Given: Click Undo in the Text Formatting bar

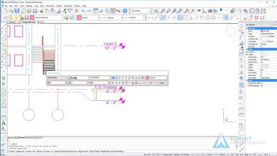Looking at the screenshot, I should pos(113,83).
